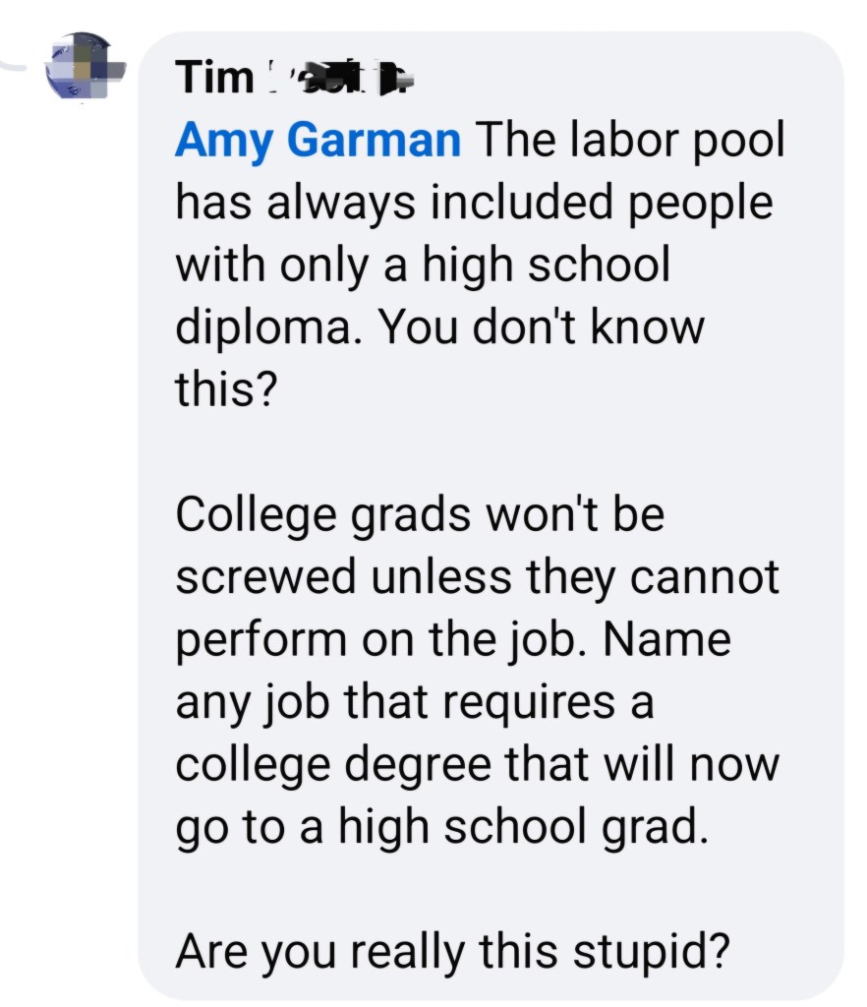The height and width of the screenshot is (1007, 867).
Task: Click the word 'Name' in the comment
Action: (668, 640)
